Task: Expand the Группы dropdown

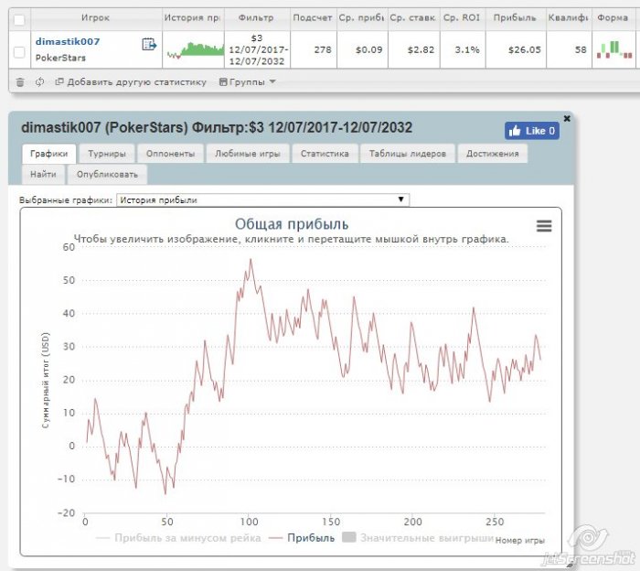Action: [x=247, y=81]
